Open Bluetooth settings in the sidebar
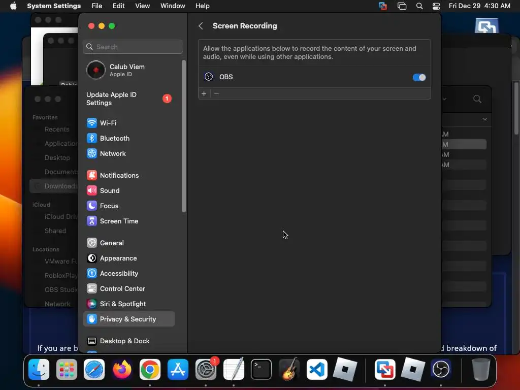Image resolution: width=520 pixels, height=390 pixels. (129, 138)
